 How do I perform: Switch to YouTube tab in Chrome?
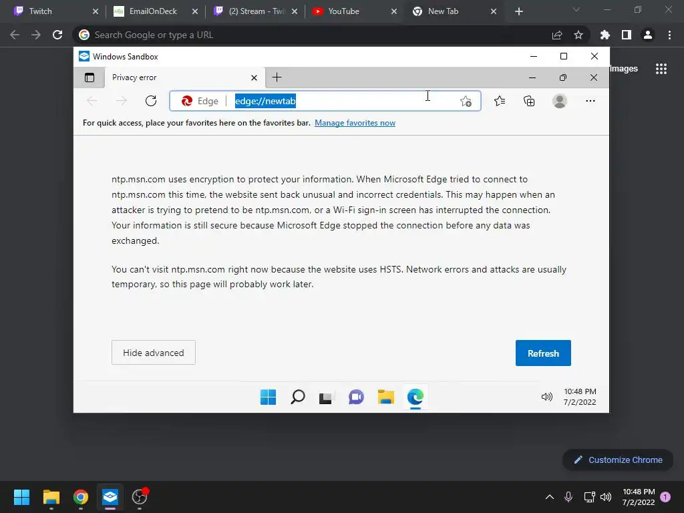click(x=355, y=11)
